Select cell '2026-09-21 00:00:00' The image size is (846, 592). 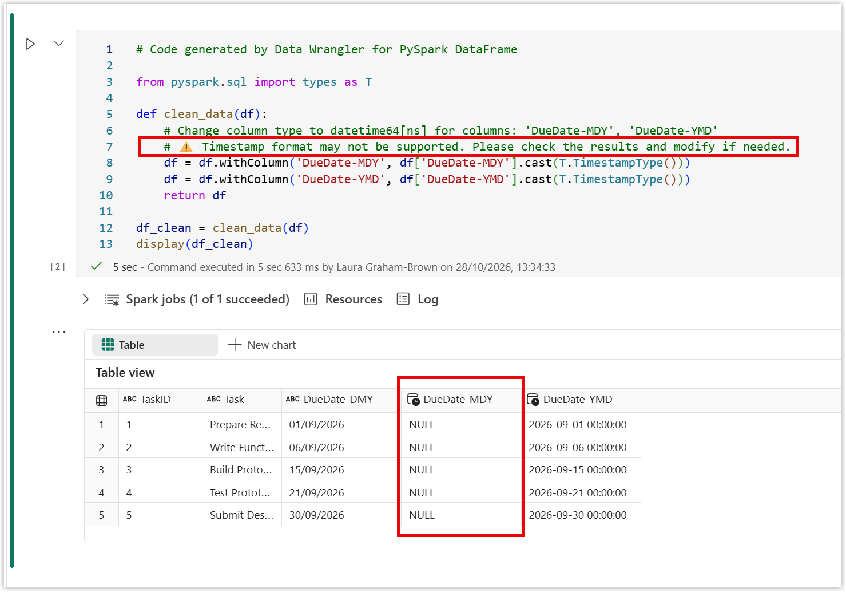pyautogui.click(x=581, y=492)
